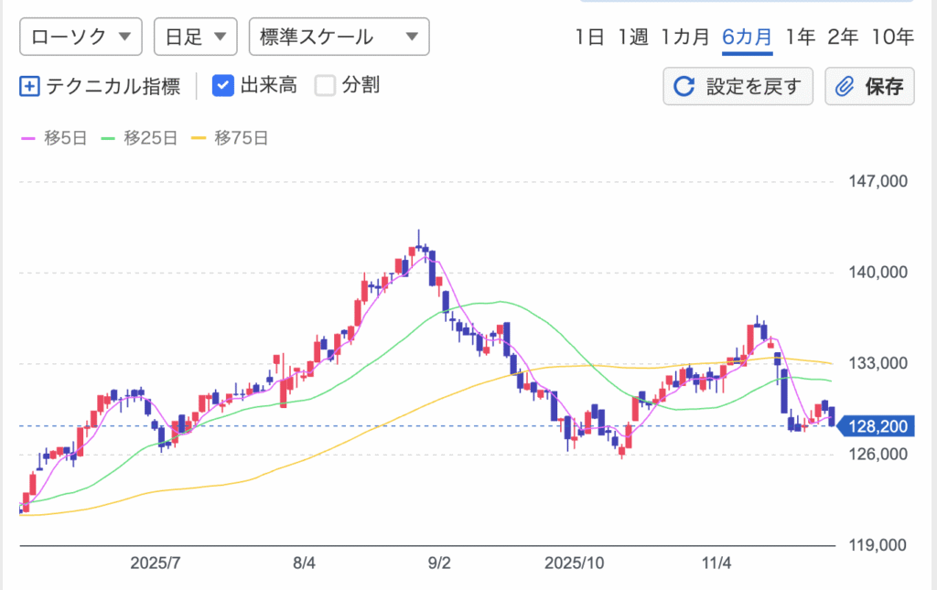Click the paperclip icon on 保存
Viewport: 937px width, 590px height.
(845, 87)
